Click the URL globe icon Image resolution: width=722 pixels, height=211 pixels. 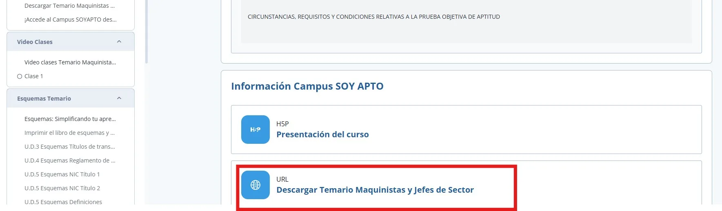click(x=255, y=185)
